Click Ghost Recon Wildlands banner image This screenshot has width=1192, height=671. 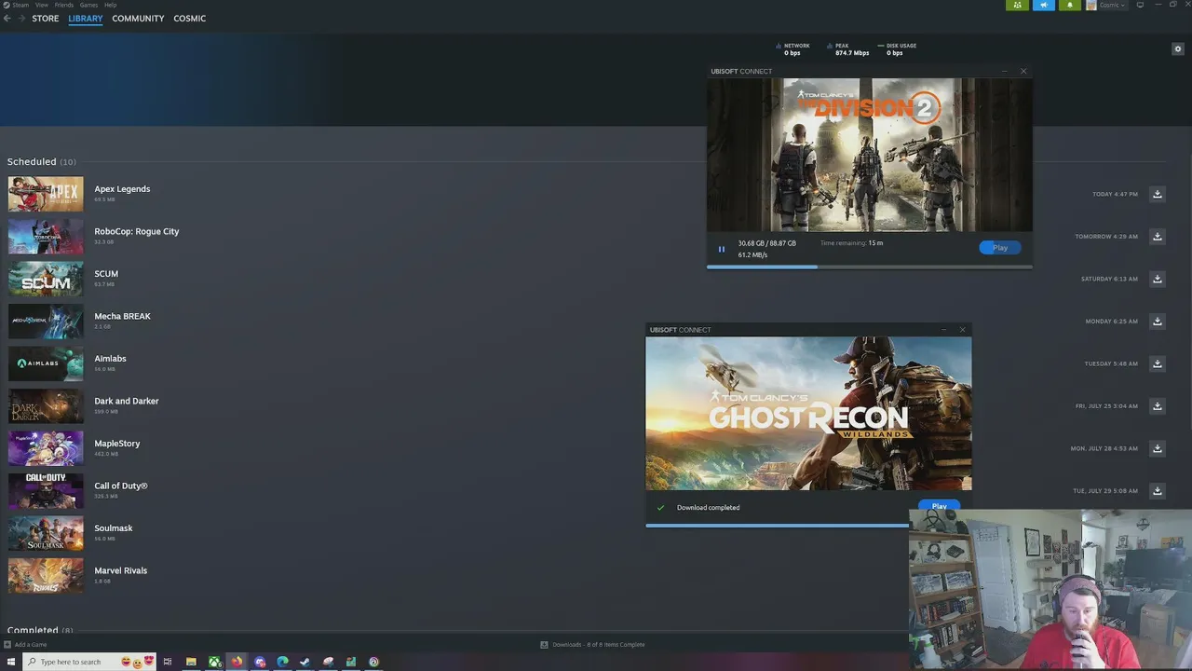pos(808,414)
